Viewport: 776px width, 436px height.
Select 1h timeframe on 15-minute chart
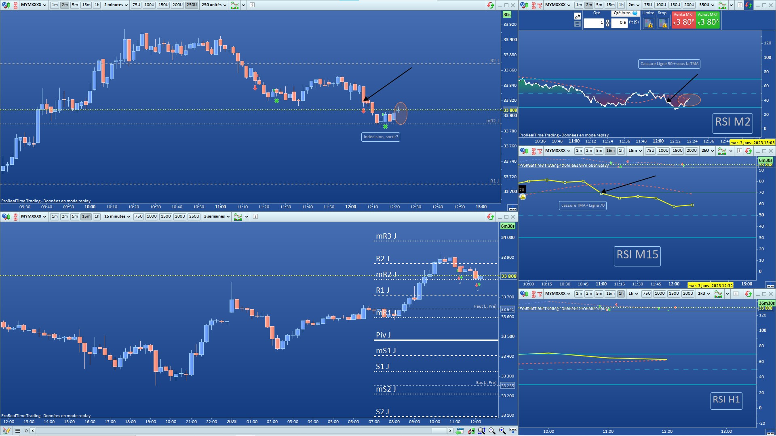[97, 216]
